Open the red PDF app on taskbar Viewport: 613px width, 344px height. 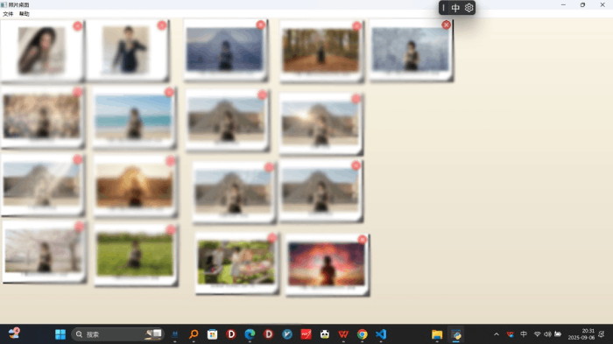306,334
